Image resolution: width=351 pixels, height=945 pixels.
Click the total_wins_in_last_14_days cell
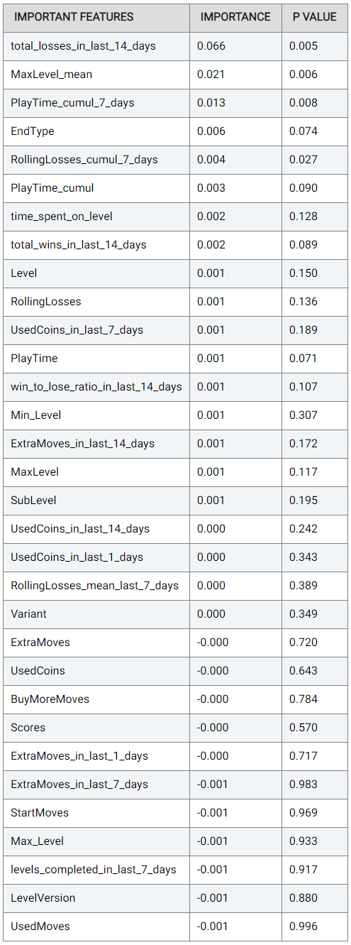96,245
